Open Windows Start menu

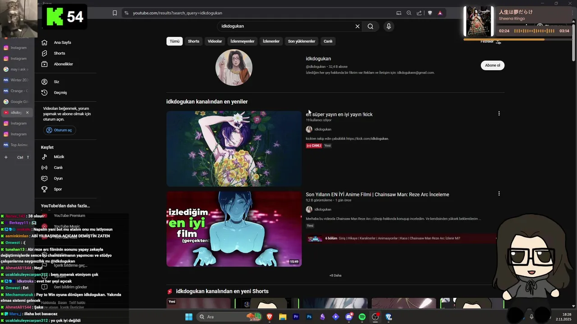coord(189,317)
